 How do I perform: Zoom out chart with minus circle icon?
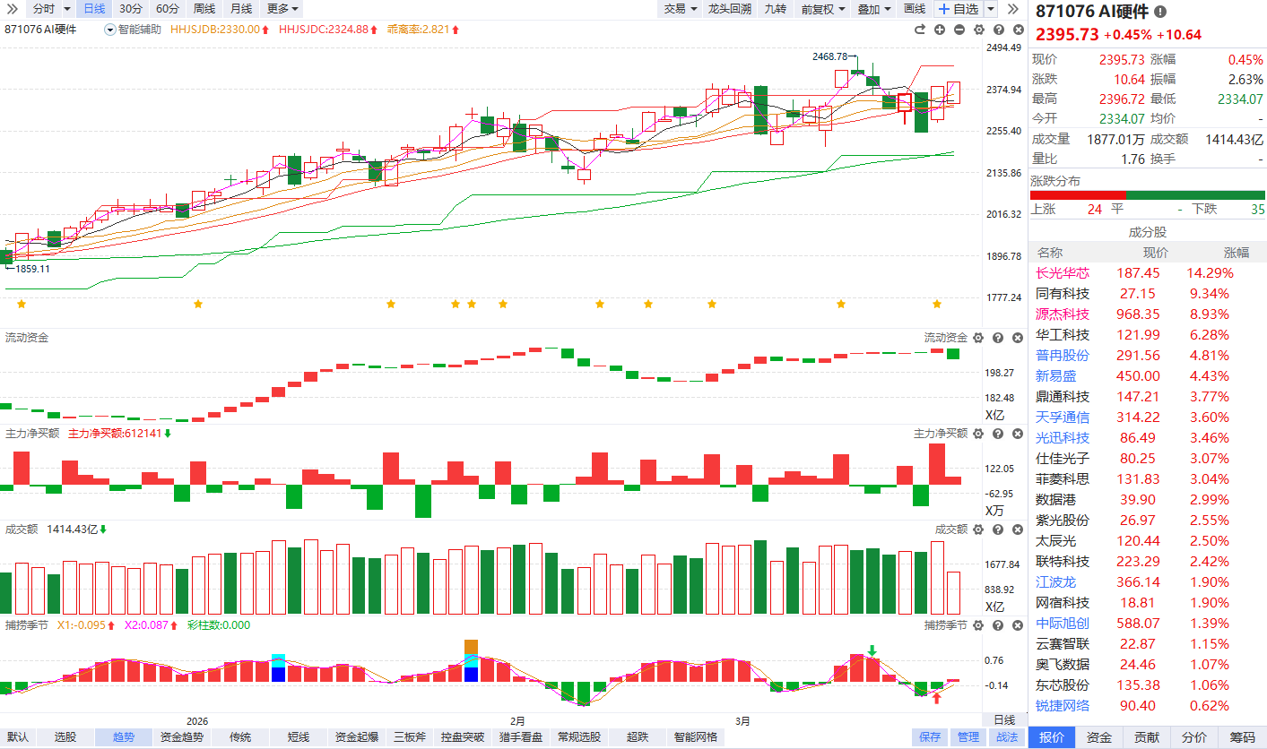click(x=959, y=30)
